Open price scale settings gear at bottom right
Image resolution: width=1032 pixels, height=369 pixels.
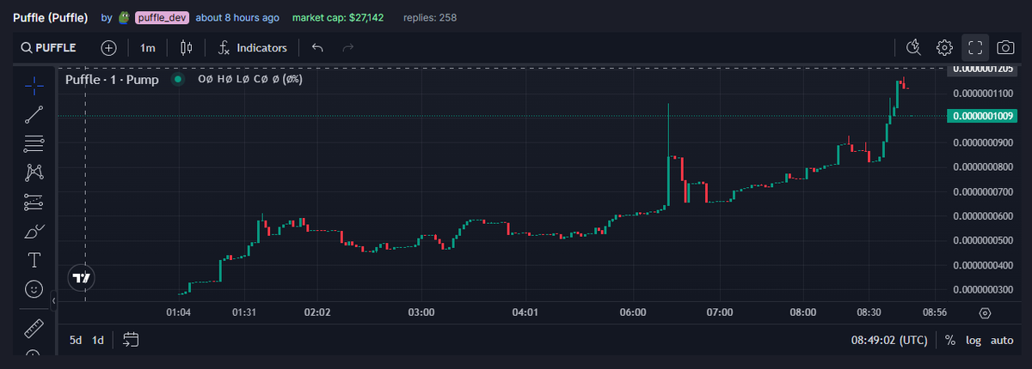coord(986,313)
